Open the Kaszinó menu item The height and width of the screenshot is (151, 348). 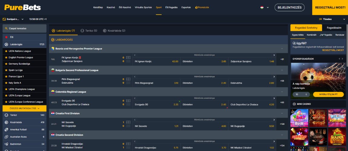tap(111, 7)
